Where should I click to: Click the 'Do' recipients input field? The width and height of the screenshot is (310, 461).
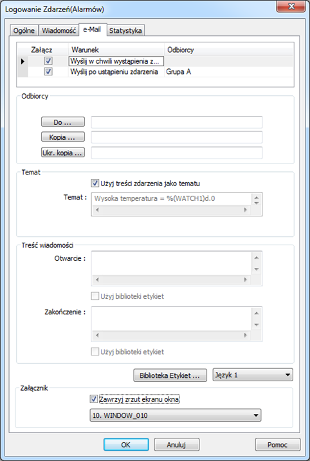pos(176,122)
